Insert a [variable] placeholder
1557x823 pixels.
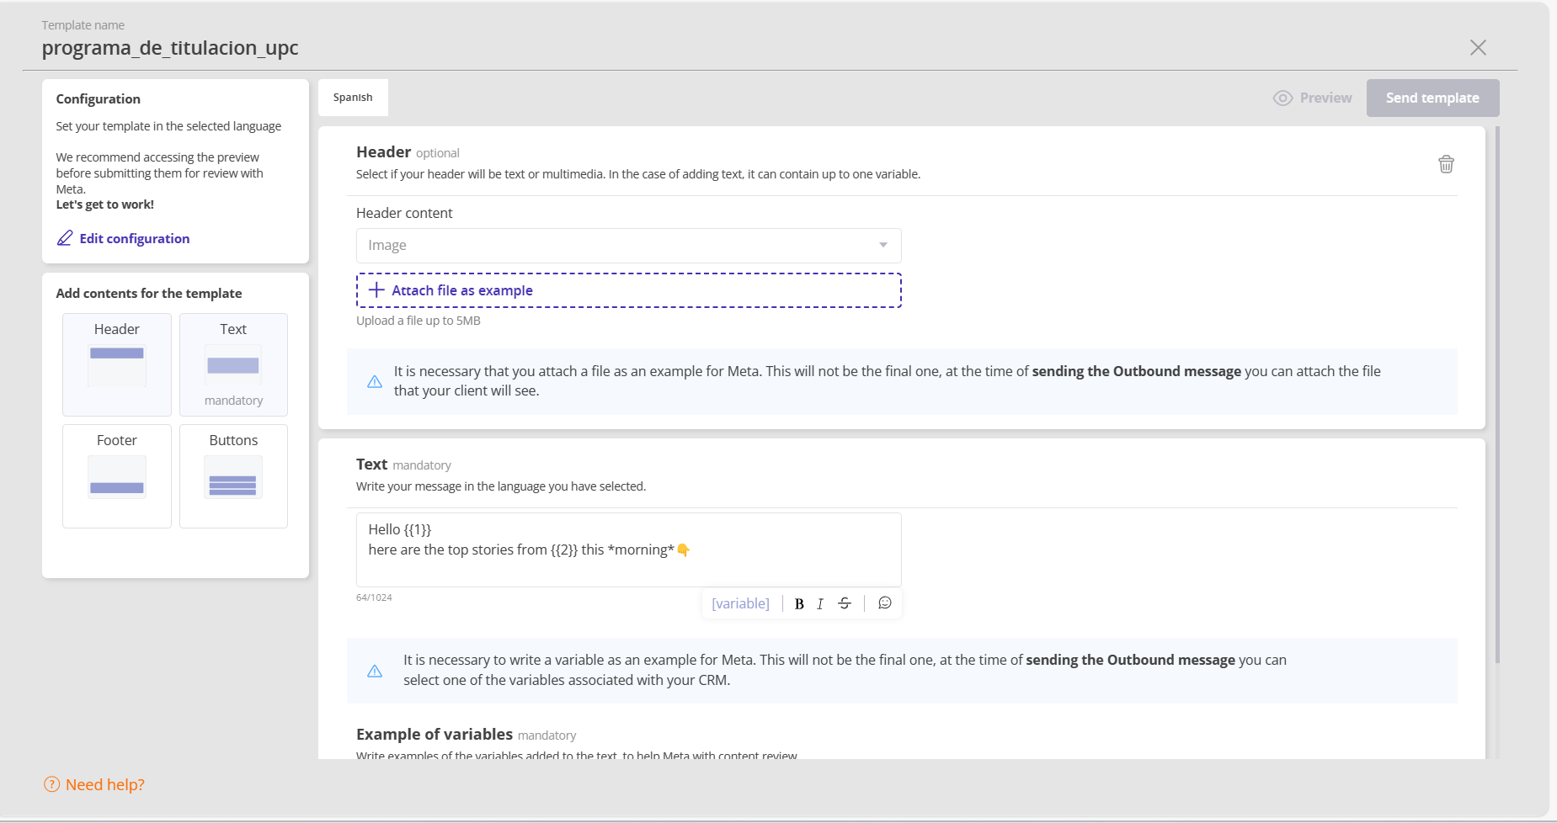coord(740,603)
